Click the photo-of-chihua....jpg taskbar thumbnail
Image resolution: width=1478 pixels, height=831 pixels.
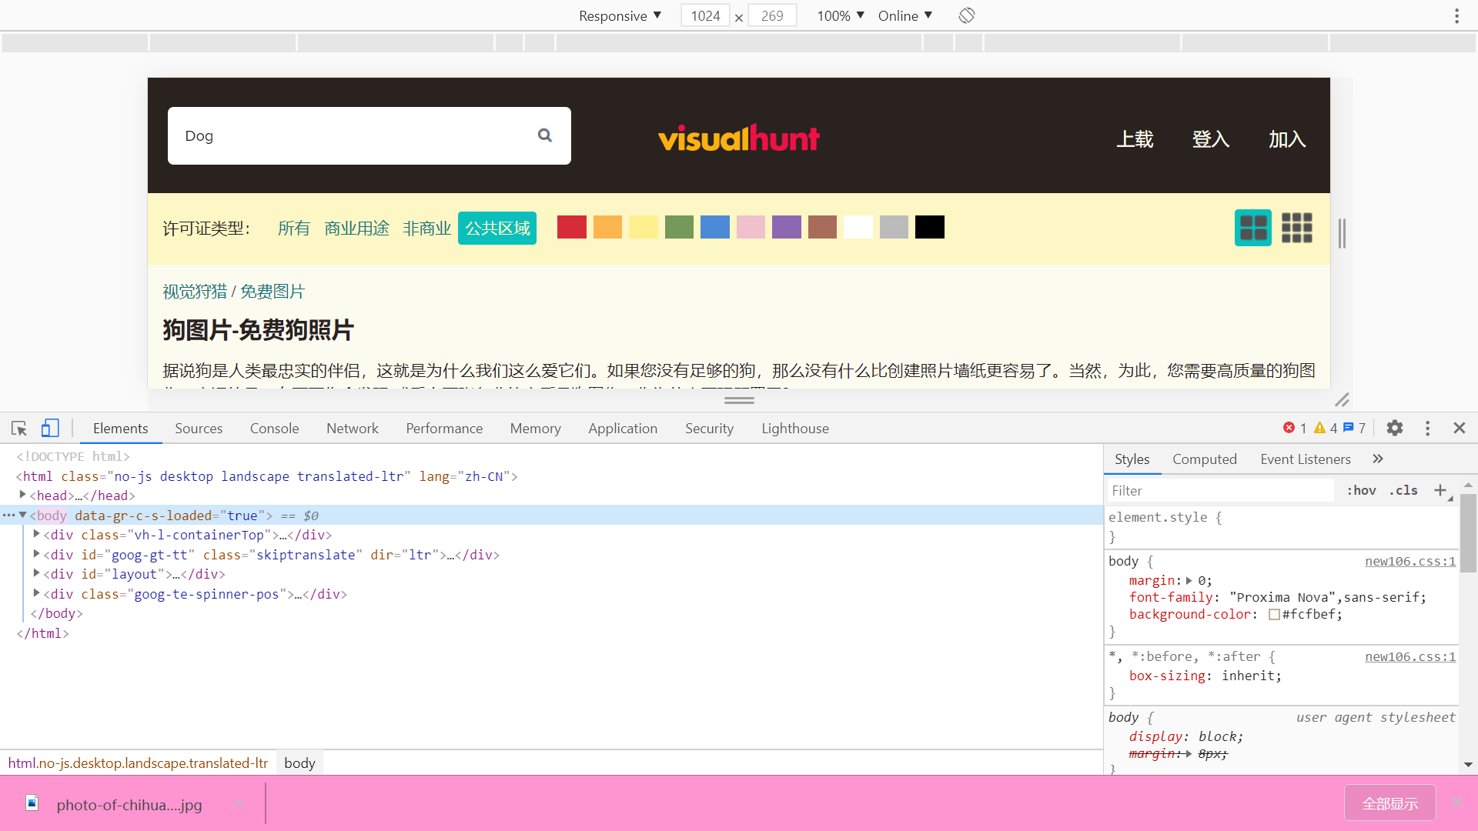click(129, 803)
